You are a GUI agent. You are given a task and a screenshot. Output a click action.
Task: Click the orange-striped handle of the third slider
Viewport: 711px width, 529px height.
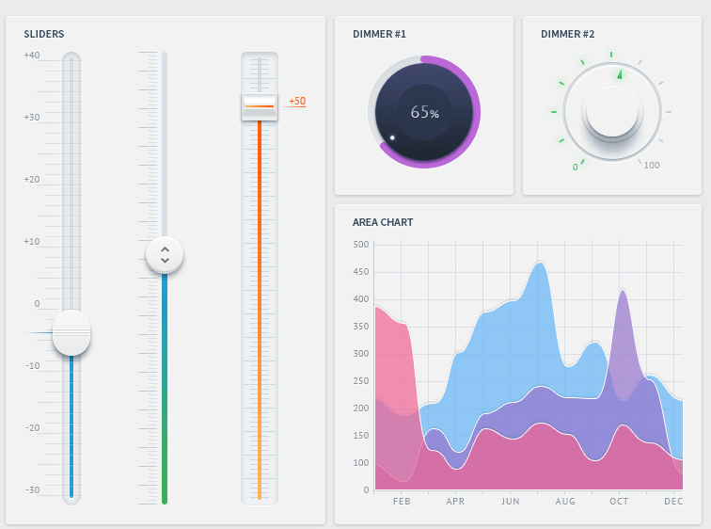260,106
